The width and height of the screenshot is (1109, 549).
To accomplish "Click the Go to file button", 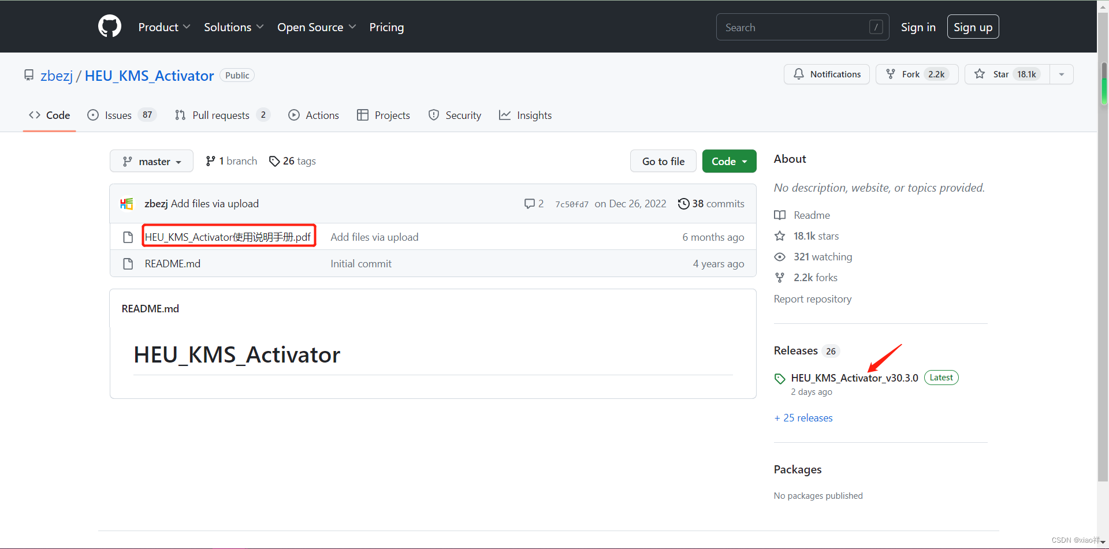I will coord(664,162).
